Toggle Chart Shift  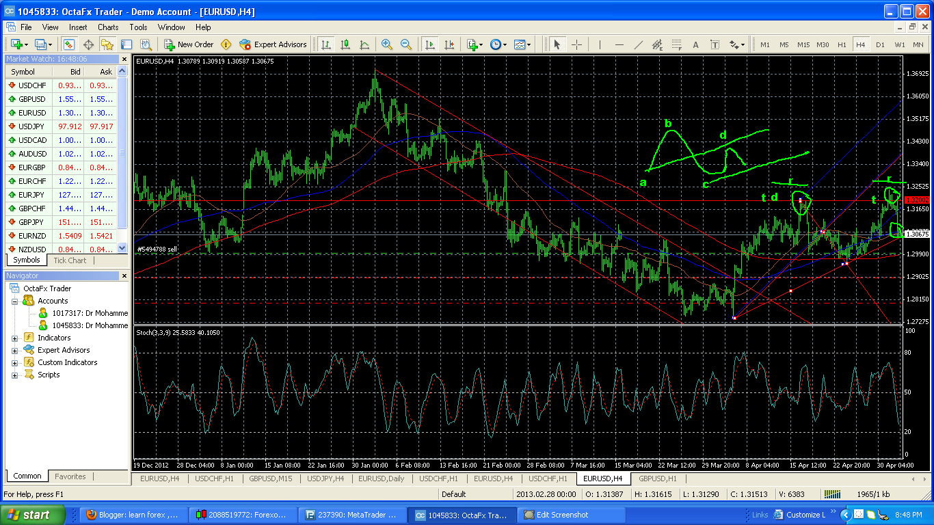pos(449,44)
